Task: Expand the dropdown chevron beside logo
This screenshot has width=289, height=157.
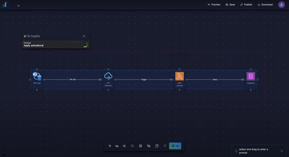Action: (x=18, y=6)
